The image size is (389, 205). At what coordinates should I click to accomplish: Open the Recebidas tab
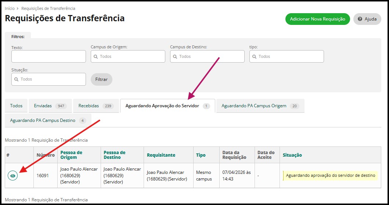click(x=96, y=106)
